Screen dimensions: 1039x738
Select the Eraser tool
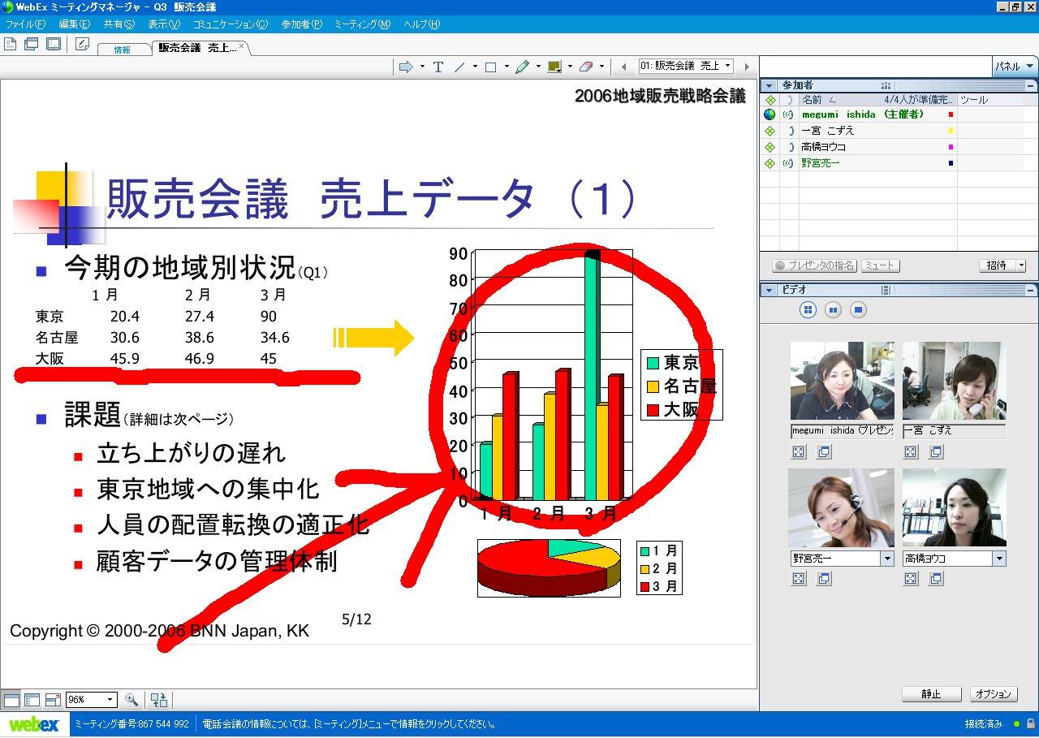coord(586,67)
